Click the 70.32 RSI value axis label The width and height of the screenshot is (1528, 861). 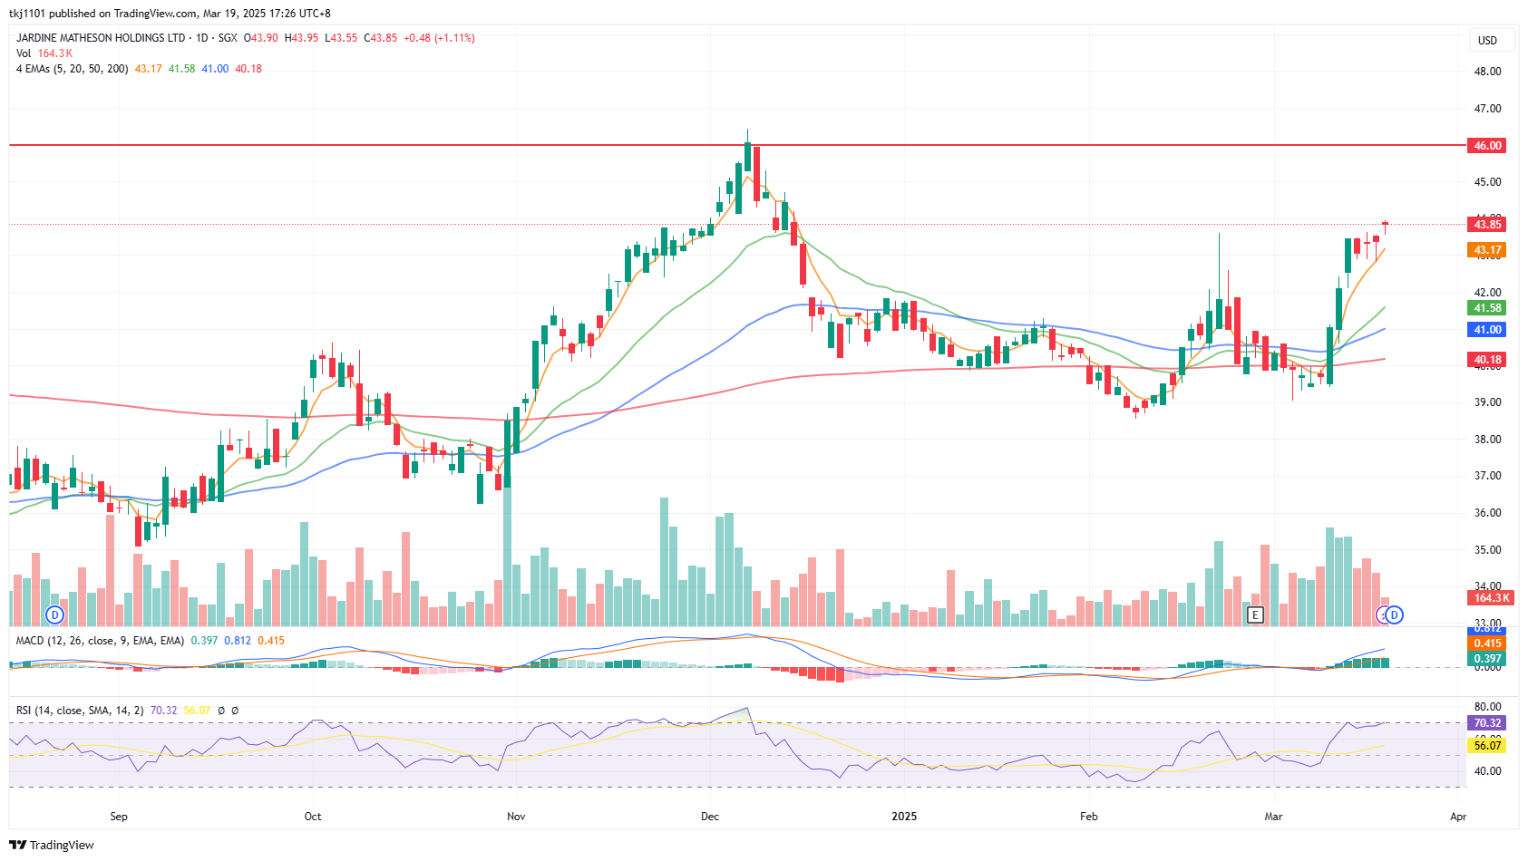tap(1486, 723)
